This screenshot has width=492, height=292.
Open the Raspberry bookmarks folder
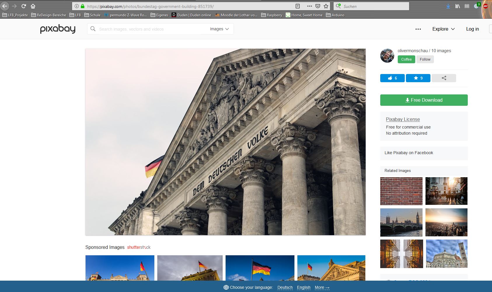(x=272, y=15)
